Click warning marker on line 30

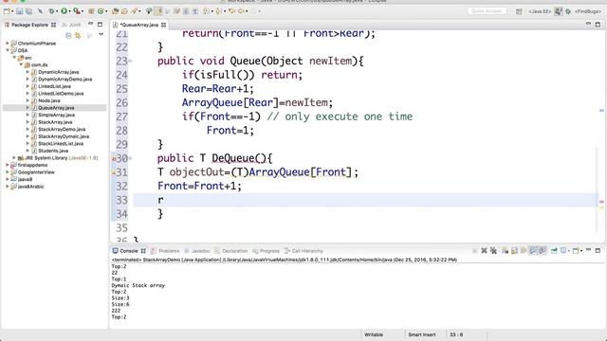click(x=114, y=158)
